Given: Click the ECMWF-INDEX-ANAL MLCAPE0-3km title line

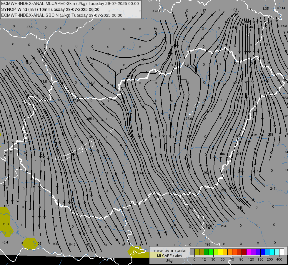Looking at the screenshot, I should (70, 4).
